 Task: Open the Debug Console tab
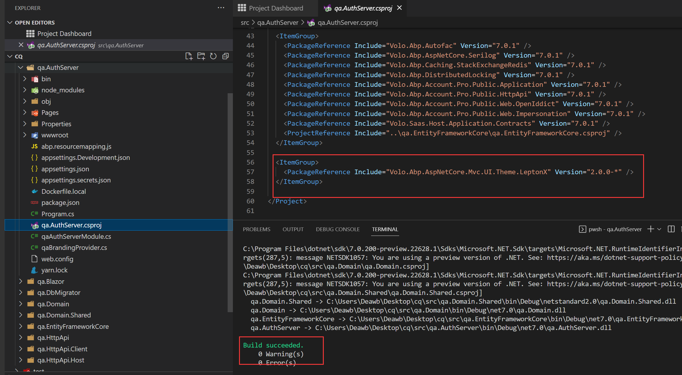[x=337, y=229]
